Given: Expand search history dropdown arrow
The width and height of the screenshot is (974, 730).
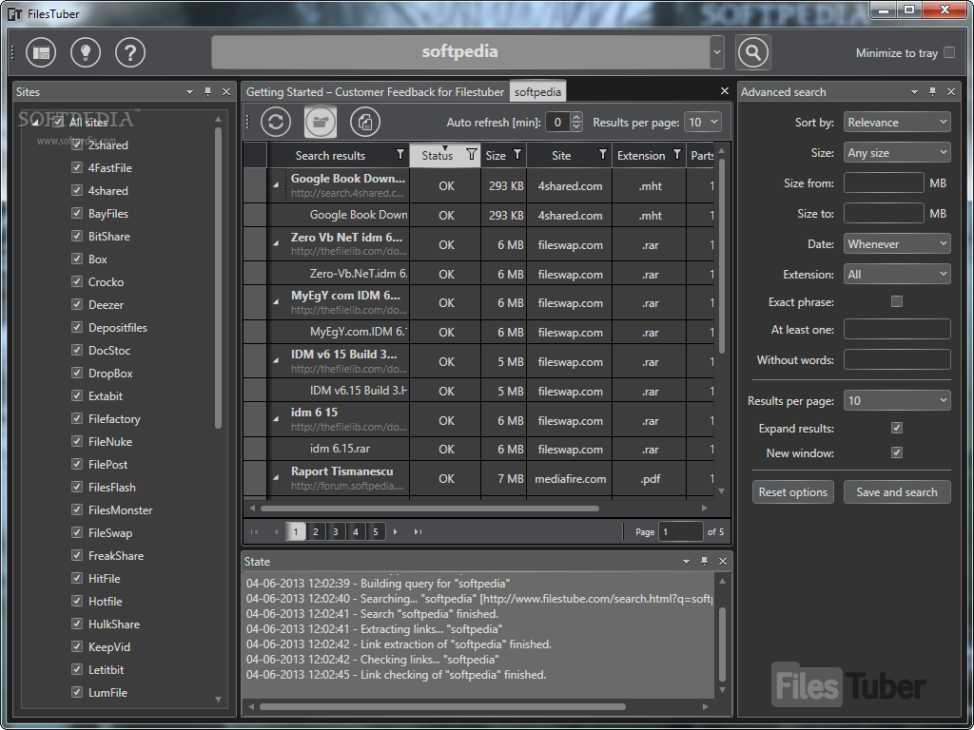Looking at the screenshot, I should (x=717, y=52).
